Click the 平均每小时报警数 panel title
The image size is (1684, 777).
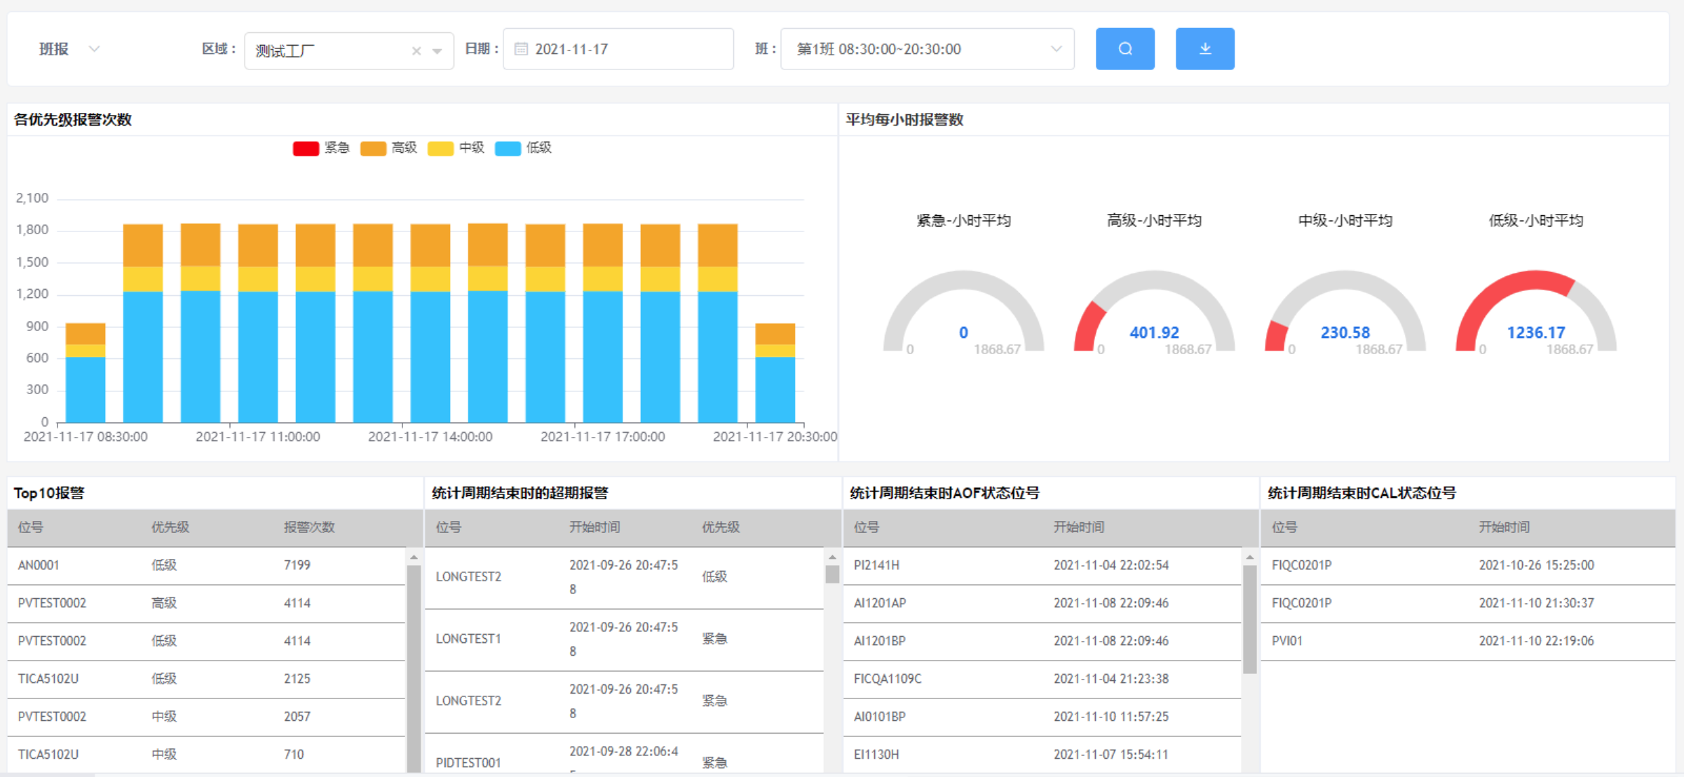coord(904,120)
